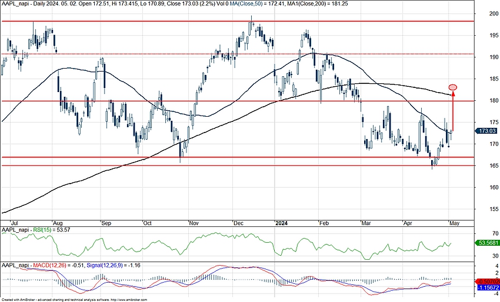
Task: Click the -1.15672 signal value label
Action: [488, 287]
